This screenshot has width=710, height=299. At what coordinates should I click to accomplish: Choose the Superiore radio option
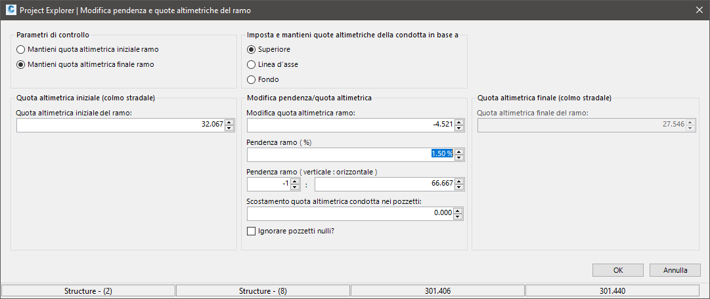pos(252,49)
